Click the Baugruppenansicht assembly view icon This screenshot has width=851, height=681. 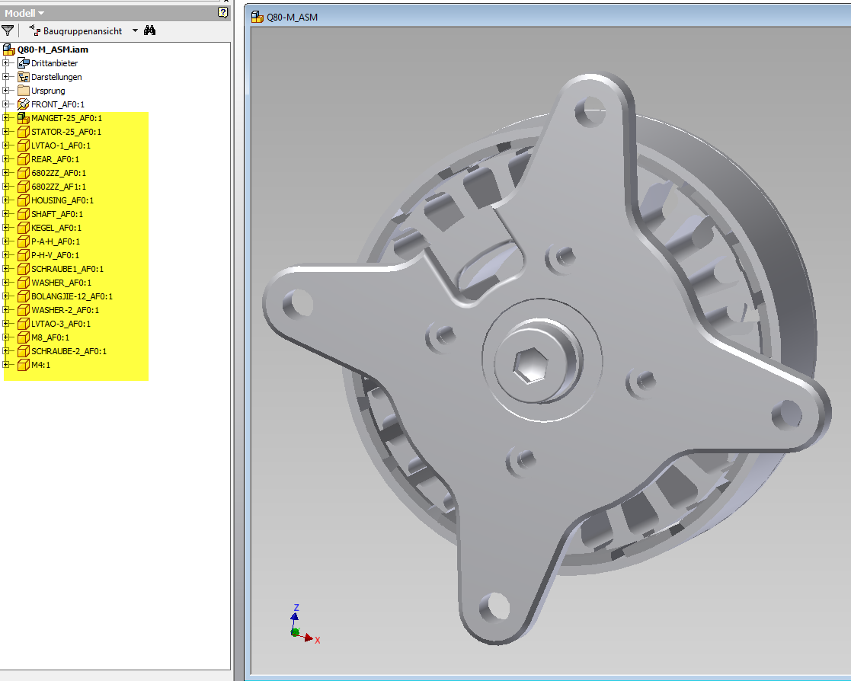tap(35, 30)
